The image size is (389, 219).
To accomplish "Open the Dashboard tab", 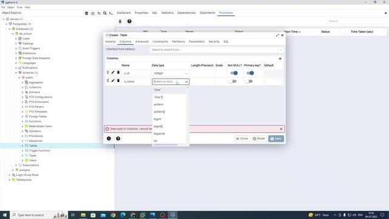I will [x=123, y=13].
